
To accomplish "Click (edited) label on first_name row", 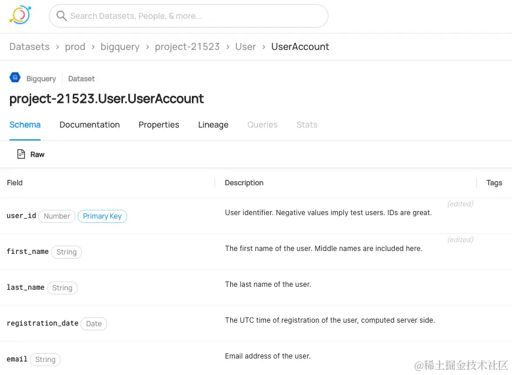I will (x=460, y=240).
